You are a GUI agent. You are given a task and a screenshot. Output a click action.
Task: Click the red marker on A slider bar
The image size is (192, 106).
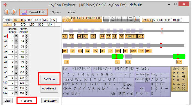coord(162,31)
